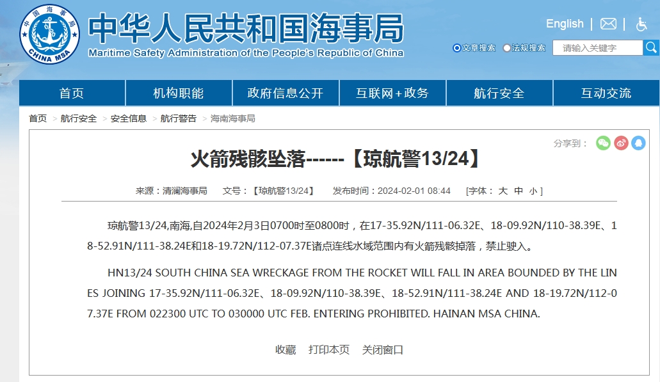The height and width of the screenshot is (382, 660).
Task: Go to 海南海事局 breadcrumb link
Action: coord(233,118)
